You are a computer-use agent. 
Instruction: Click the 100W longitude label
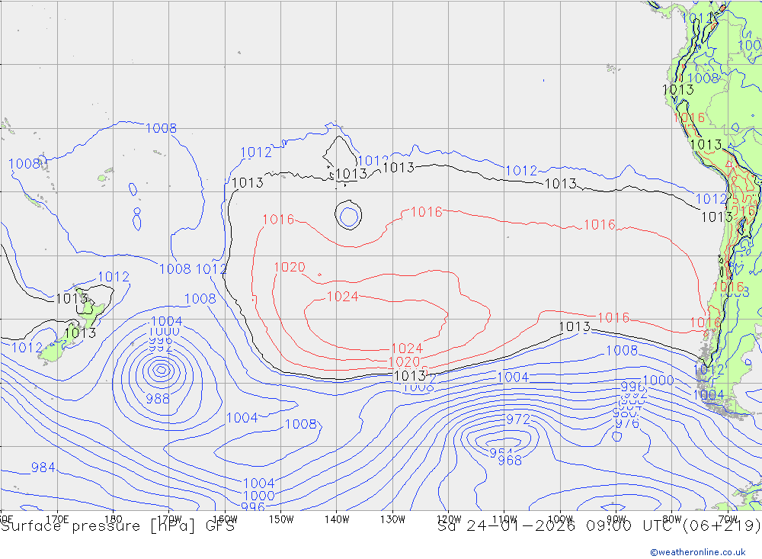pyautogui.click(x=560, y=519)
